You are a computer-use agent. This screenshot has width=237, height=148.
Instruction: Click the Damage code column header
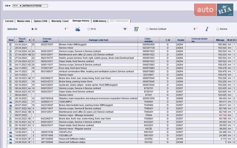[x=47, y=40]
